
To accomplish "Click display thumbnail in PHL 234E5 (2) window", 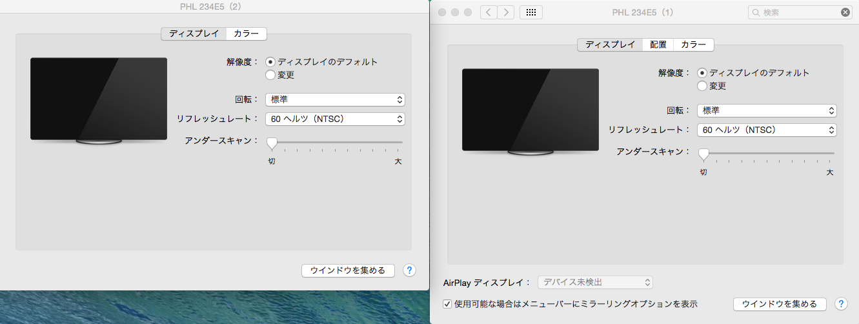I will [99, 101].
